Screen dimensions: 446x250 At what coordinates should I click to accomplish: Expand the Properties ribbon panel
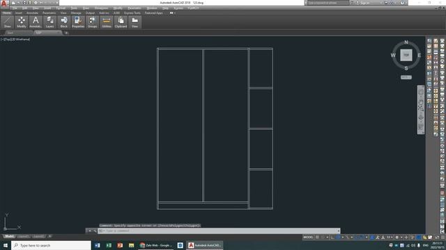(x=78, y=22)
